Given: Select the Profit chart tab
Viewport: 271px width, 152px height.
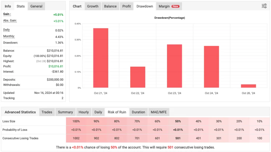Looking at the screenshot, I should pos(127,6).
